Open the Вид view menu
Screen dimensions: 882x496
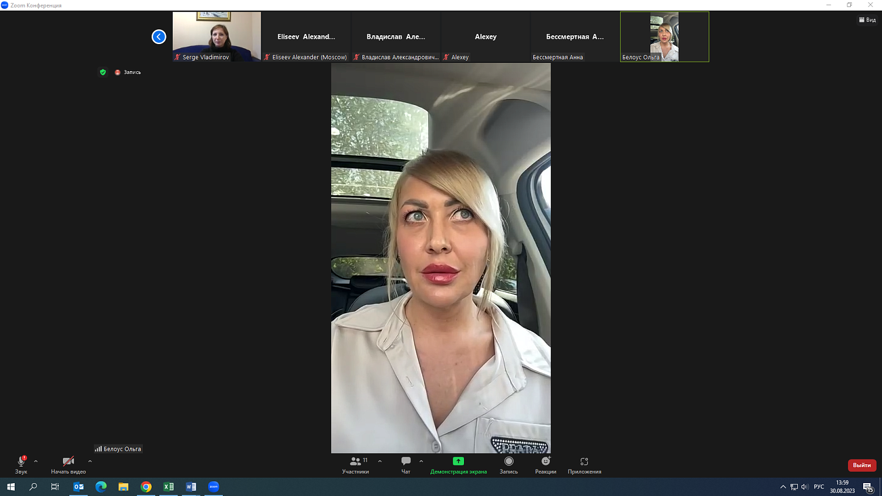point(867,20)
